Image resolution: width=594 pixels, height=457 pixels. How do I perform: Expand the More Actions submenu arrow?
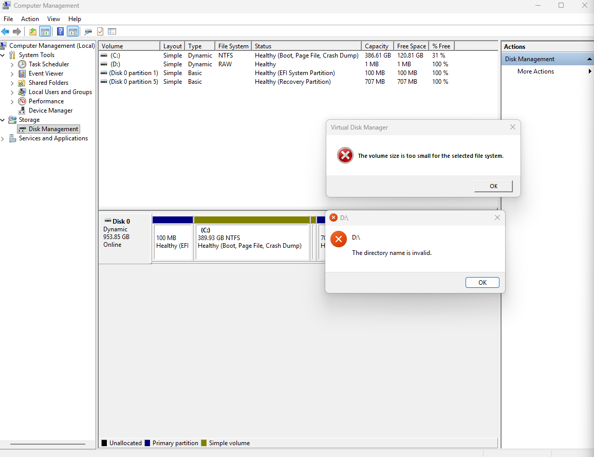(x=590, y=71)
